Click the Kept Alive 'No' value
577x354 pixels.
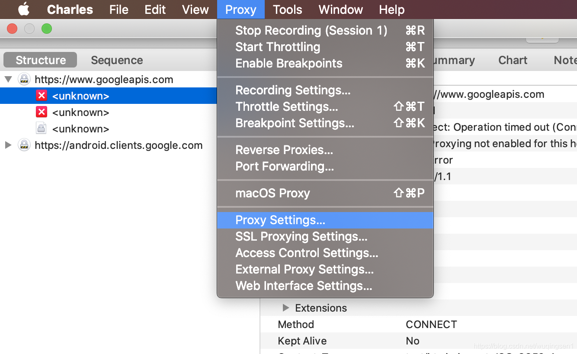[413, 341]
